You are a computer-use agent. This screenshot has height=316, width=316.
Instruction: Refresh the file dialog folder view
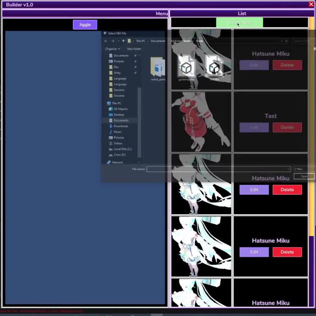286,41
